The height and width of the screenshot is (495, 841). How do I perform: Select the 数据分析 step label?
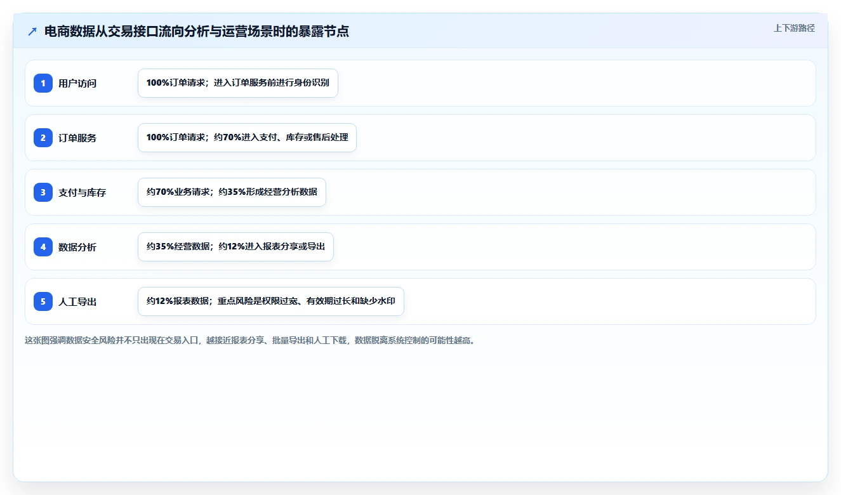coord(77,247)
